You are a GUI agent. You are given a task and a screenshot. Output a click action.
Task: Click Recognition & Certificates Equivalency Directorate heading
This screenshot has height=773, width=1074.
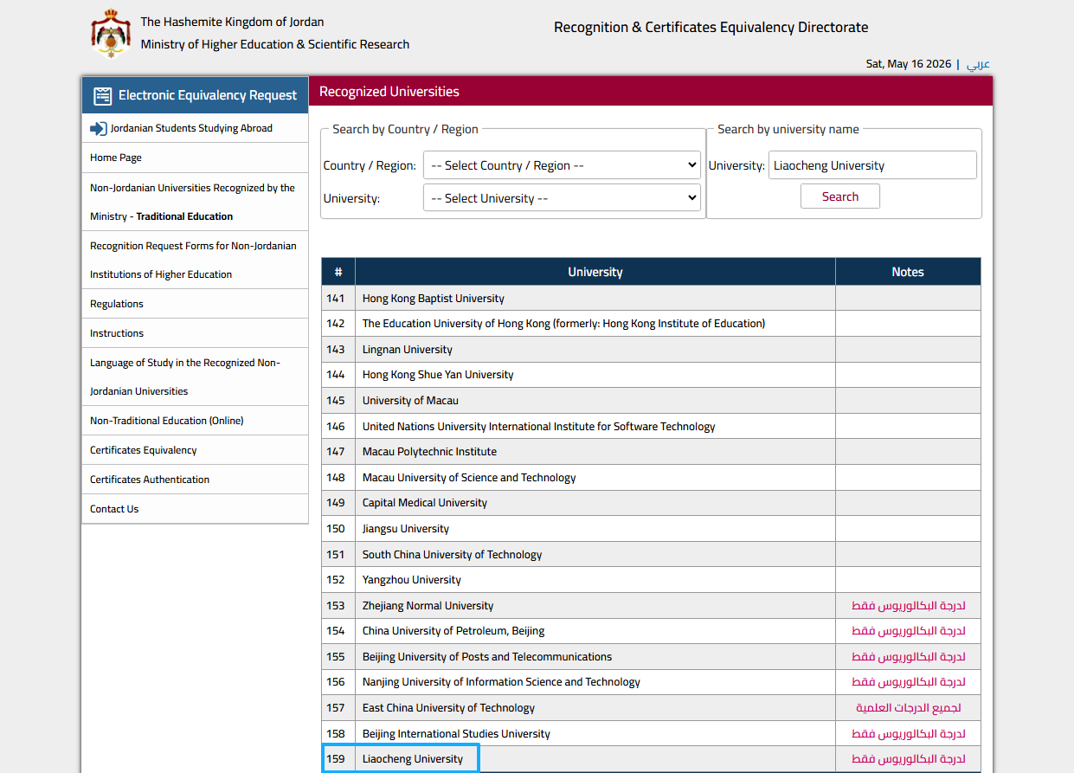pyautogui.click(x=711, y=28)
